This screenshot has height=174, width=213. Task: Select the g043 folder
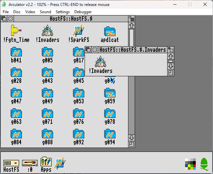47,75
